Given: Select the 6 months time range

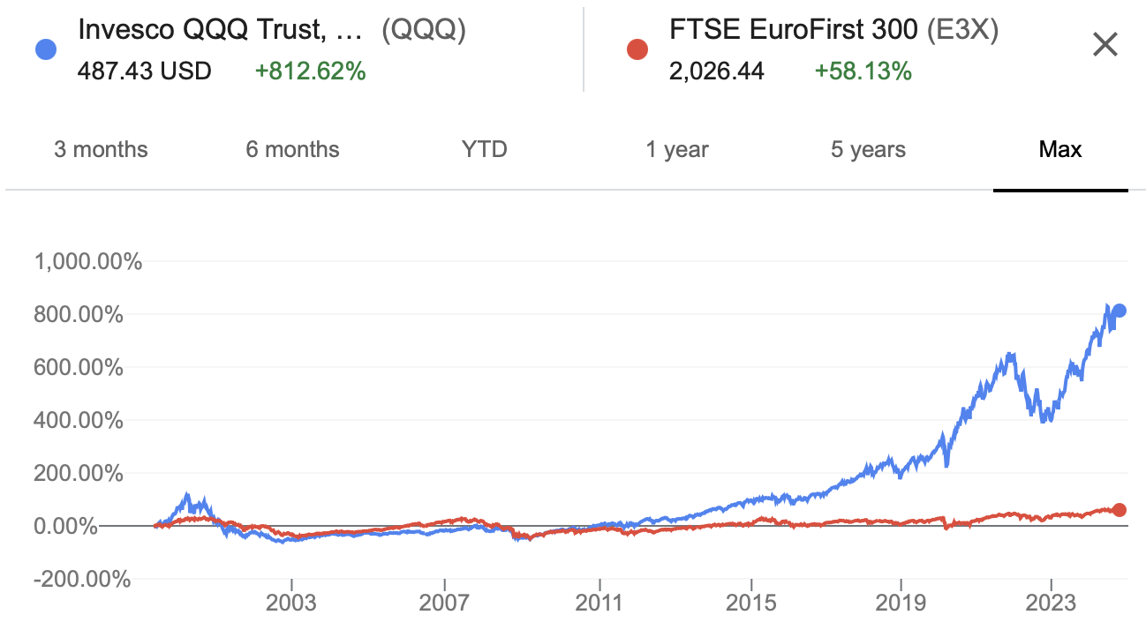Looking at the screenshot, I should tap(292, 149).
